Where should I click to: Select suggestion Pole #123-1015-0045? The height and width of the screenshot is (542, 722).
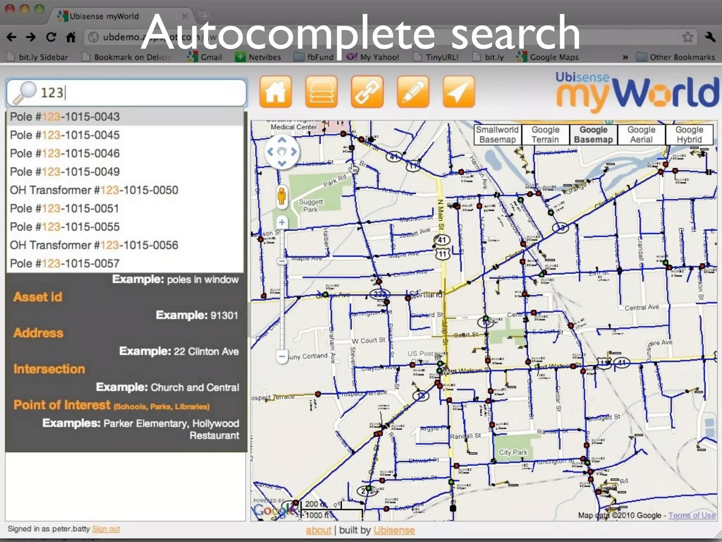point(125,135)
